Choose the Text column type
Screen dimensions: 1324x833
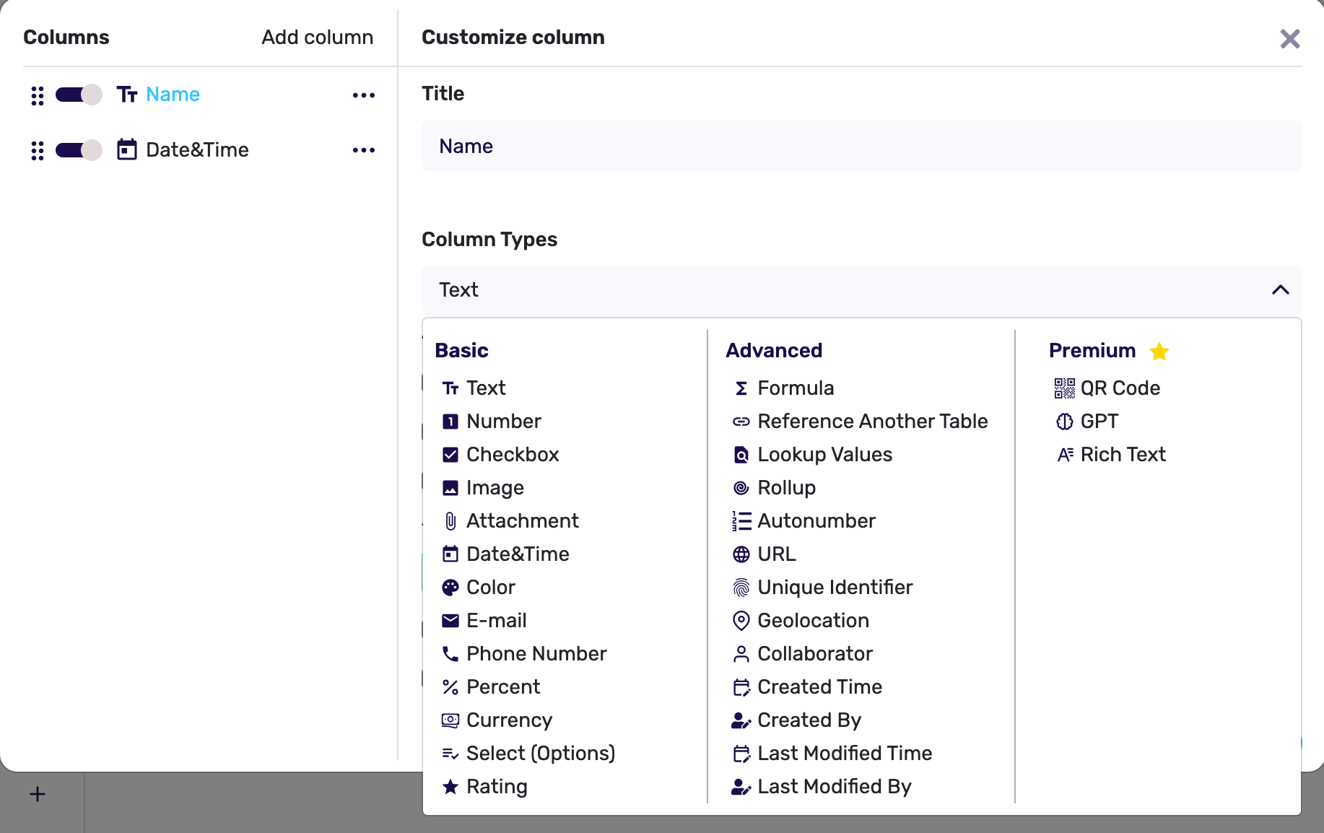(474, 388)
